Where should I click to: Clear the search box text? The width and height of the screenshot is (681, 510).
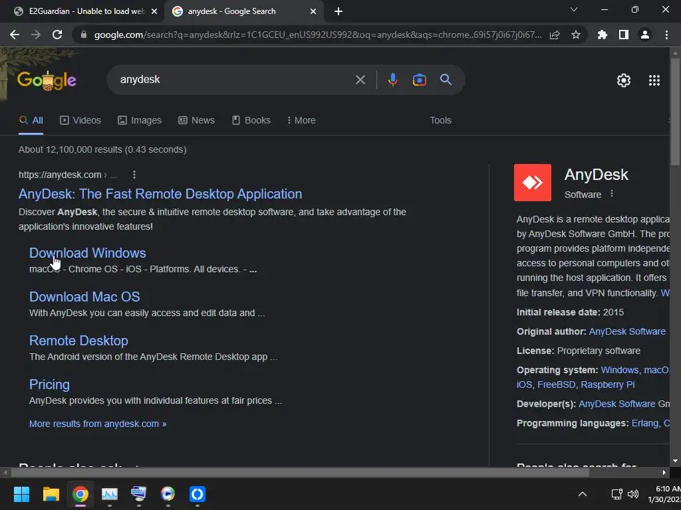[360, 80]
